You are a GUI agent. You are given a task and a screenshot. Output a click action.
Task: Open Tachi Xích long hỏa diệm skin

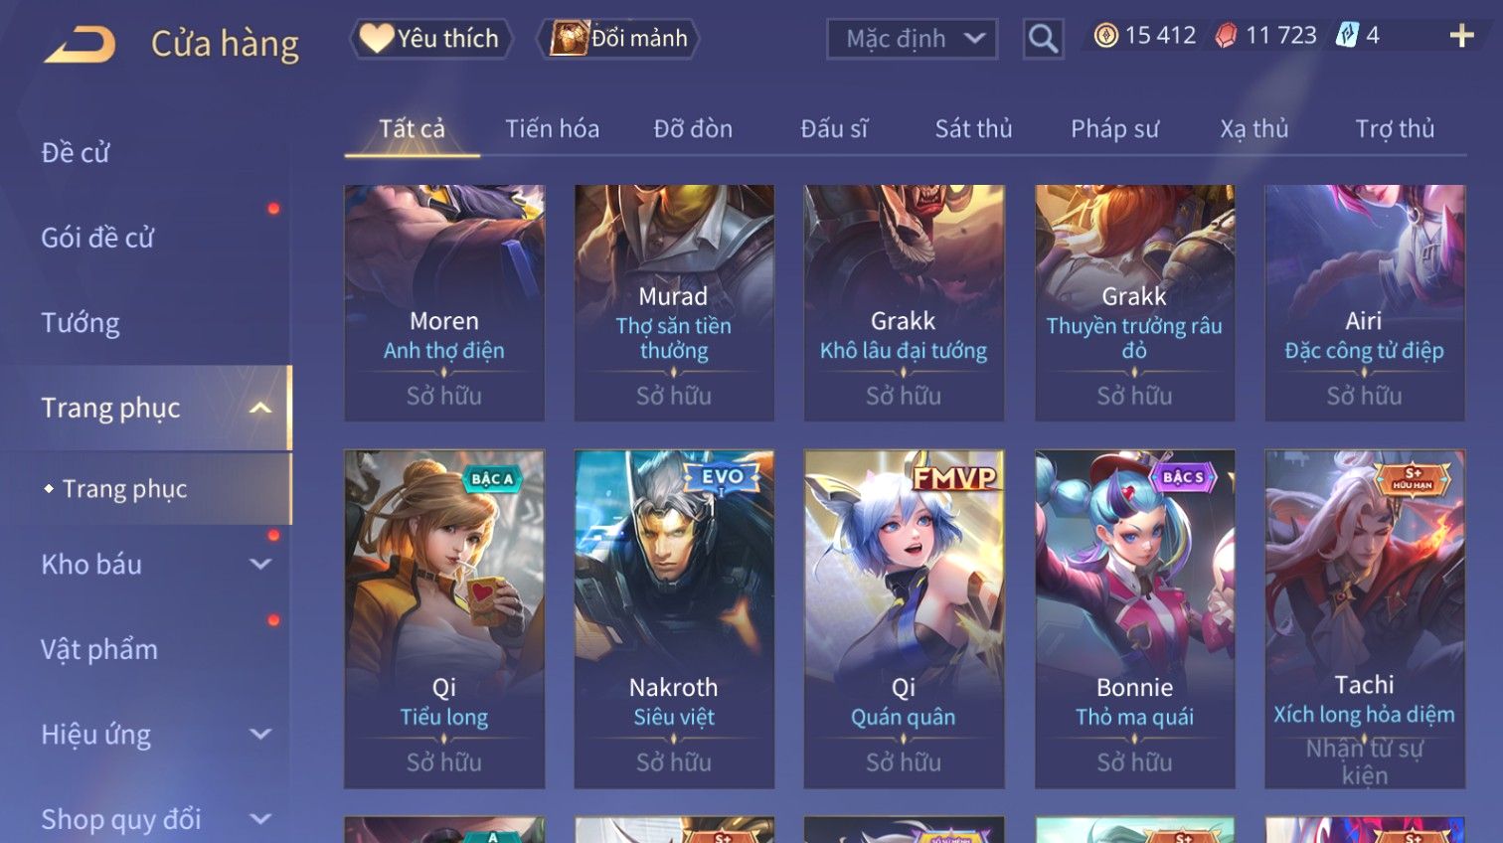point(1365,619)
